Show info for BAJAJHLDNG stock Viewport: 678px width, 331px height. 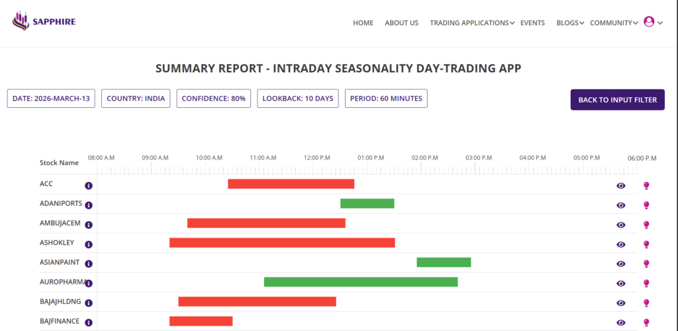coord(89,303)
